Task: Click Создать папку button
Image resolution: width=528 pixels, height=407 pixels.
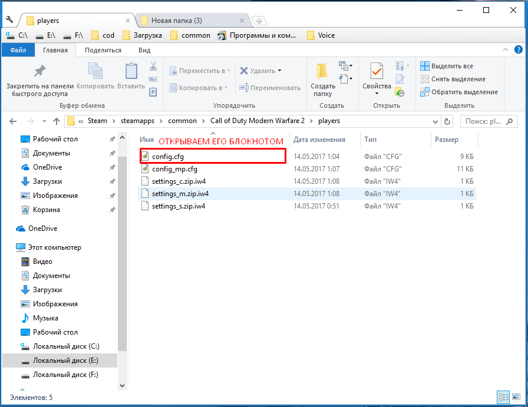Action: 322,80
